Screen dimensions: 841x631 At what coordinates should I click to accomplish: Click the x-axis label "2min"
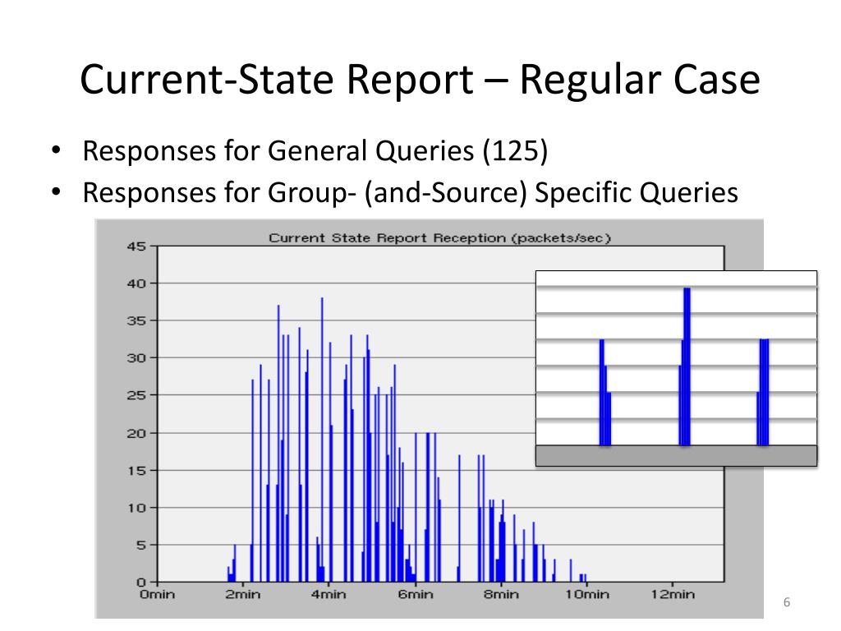(243, 595)
